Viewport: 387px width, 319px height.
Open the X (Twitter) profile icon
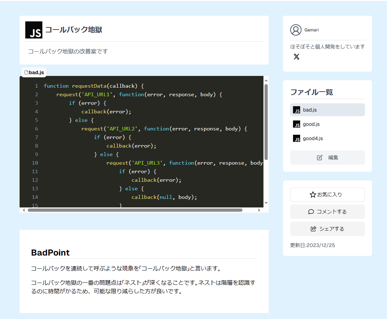click(297, 57)
